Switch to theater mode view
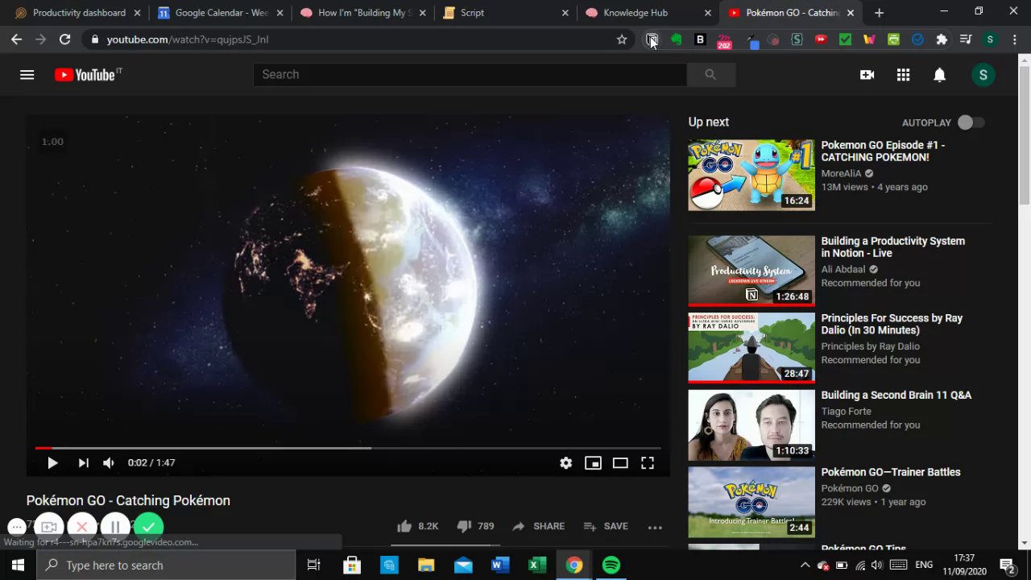The height and width of the screenshot is (580, 1031). pyautogui.click(x=620, y=463)
